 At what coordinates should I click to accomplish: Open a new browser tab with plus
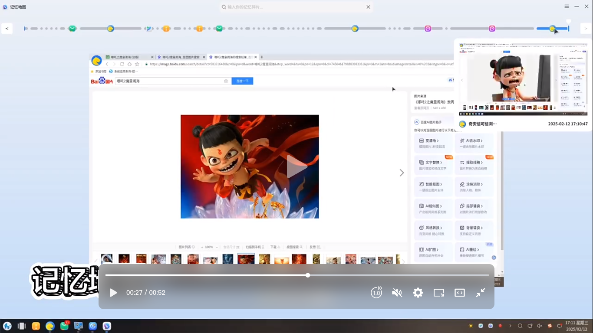tap(262, 57)
